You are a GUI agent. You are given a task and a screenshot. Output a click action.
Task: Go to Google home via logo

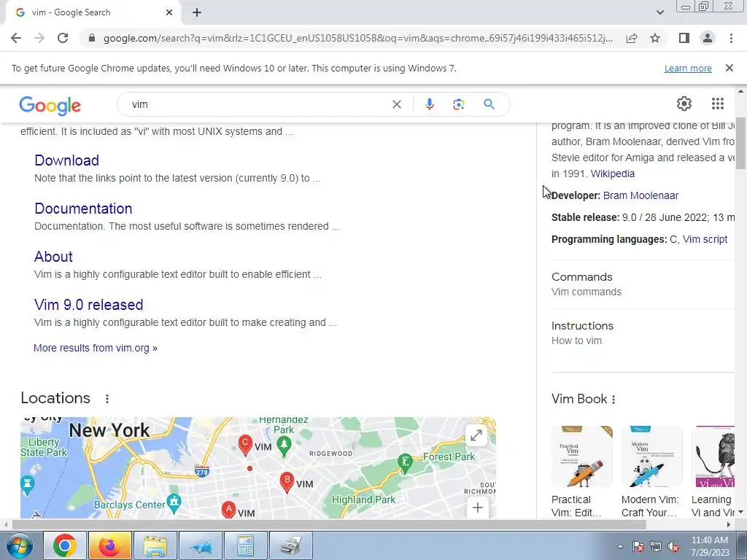(x=50, y=106)
